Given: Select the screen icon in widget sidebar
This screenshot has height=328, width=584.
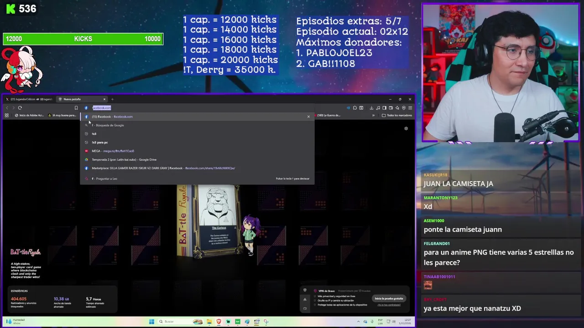Looking at the screenshot, I should point(305,308).
